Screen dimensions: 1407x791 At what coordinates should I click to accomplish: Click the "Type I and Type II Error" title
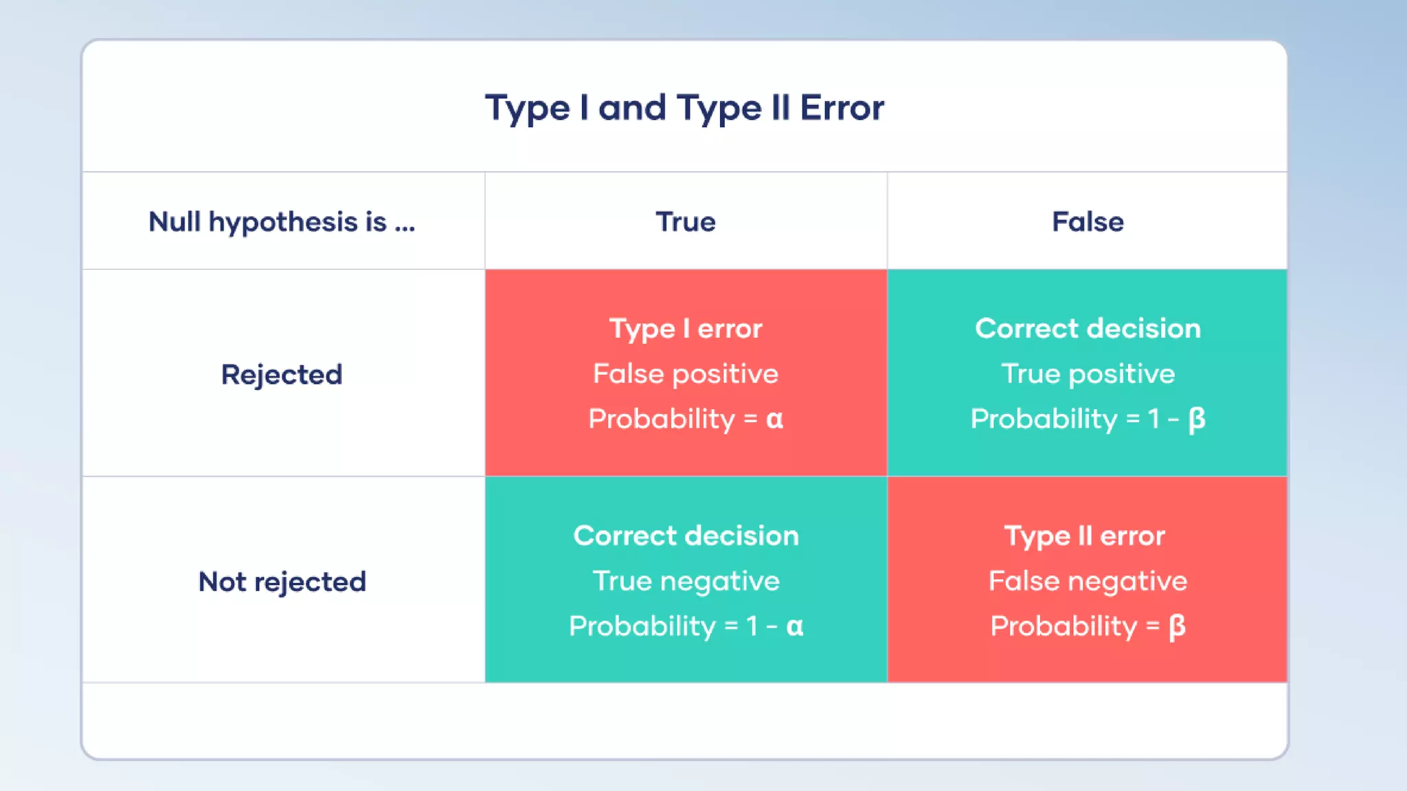click(684, 108)
